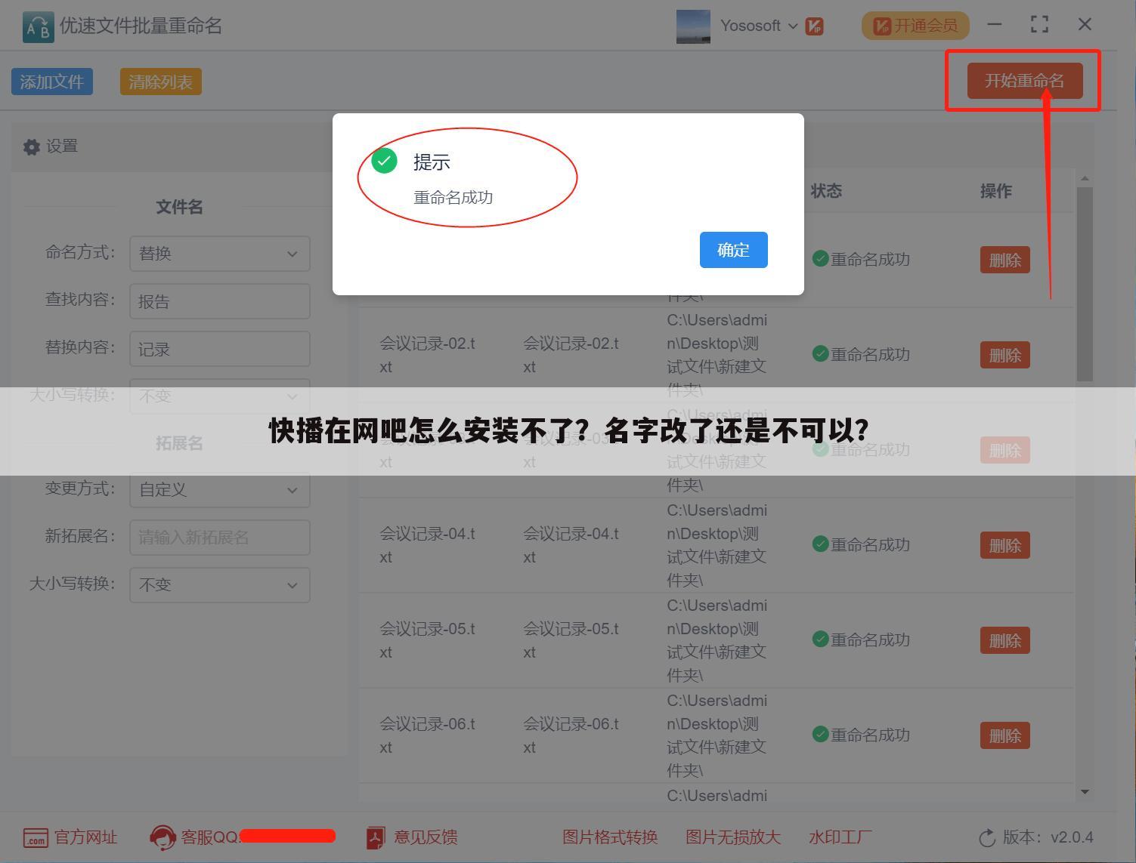Open the 开通会员 membership button
Screen dimensions: 1136x863
[x=915, y=26]
